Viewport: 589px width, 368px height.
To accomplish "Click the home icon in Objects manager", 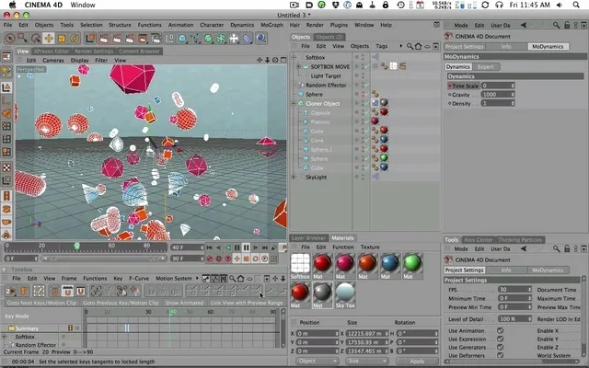I will [418, 46].
